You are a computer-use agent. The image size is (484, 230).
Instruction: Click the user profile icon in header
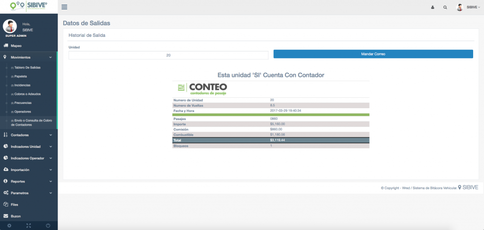click(x=432, y=8)
